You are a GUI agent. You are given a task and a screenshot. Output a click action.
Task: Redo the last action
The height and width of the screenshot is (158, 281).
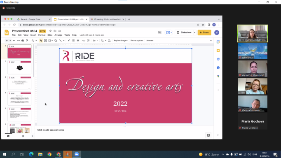[18, 41]
